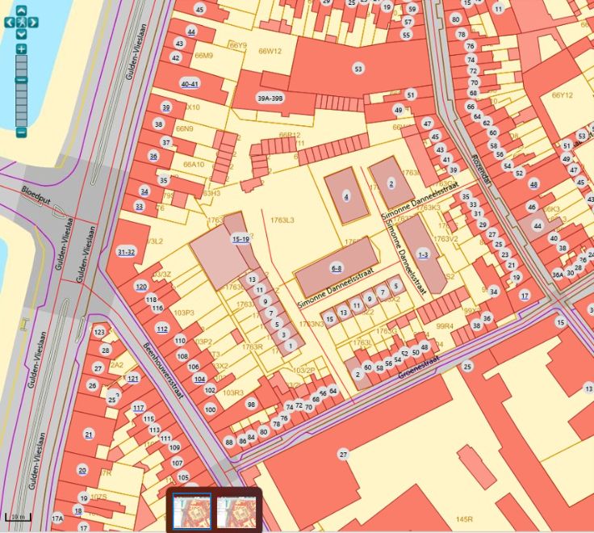Click house number 27 on Groenestraat block

[343, 455]
